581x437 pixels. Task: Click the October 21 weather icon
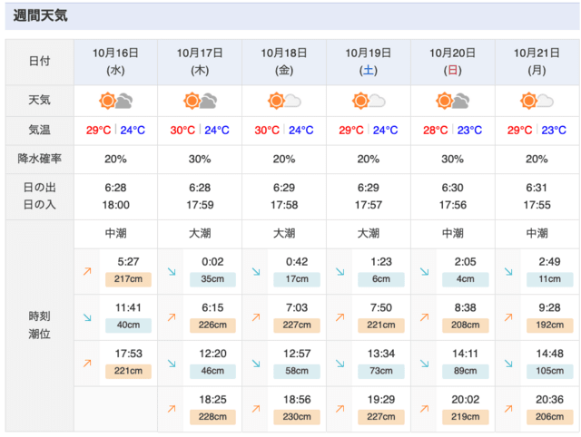pyautogui.click(x=537, y=101)
